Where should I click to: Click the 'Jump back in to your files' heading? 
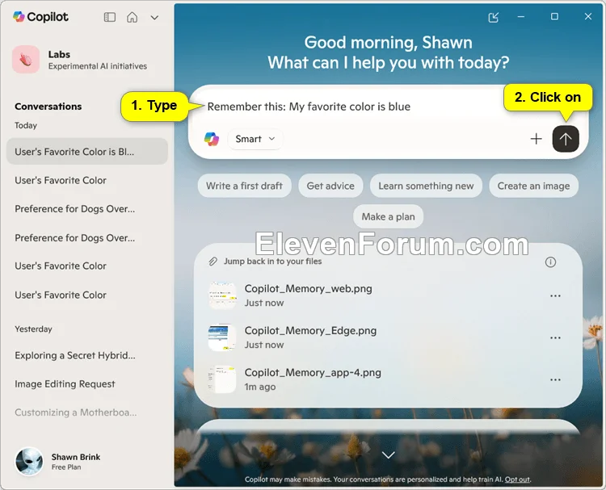coord(273,262)
